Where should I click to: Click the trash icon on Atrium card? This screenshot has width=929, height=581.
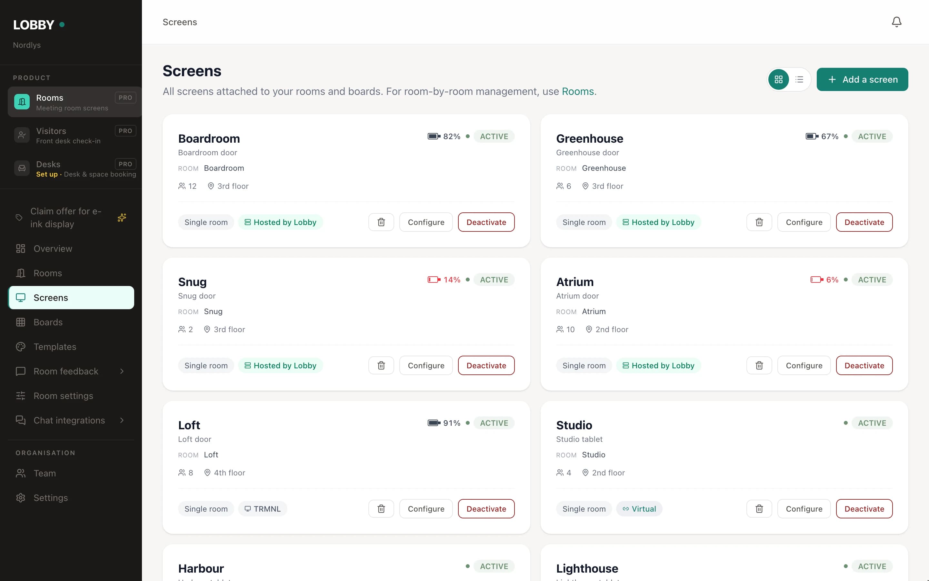coord(759,365)
